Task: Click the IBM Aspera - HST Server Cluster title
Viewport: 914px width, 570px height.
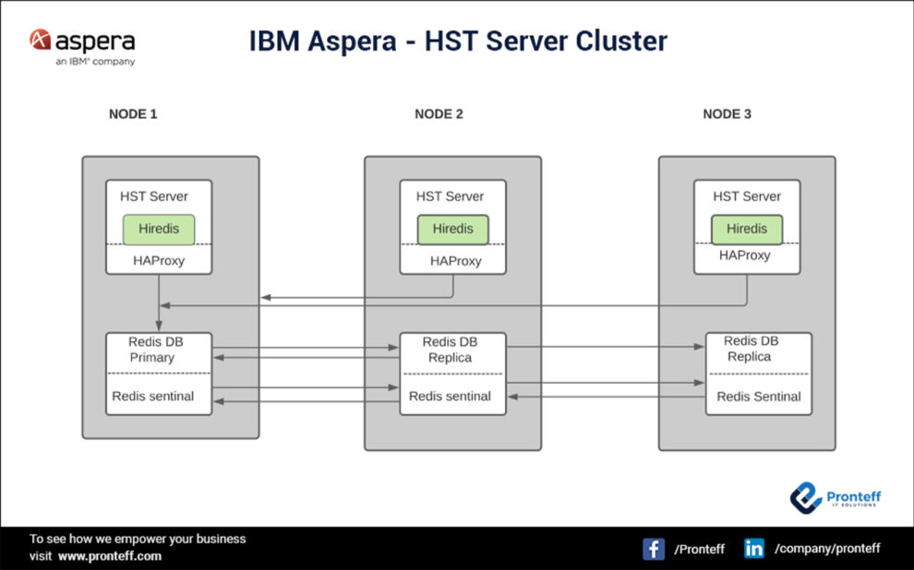Action: point(458,42)
